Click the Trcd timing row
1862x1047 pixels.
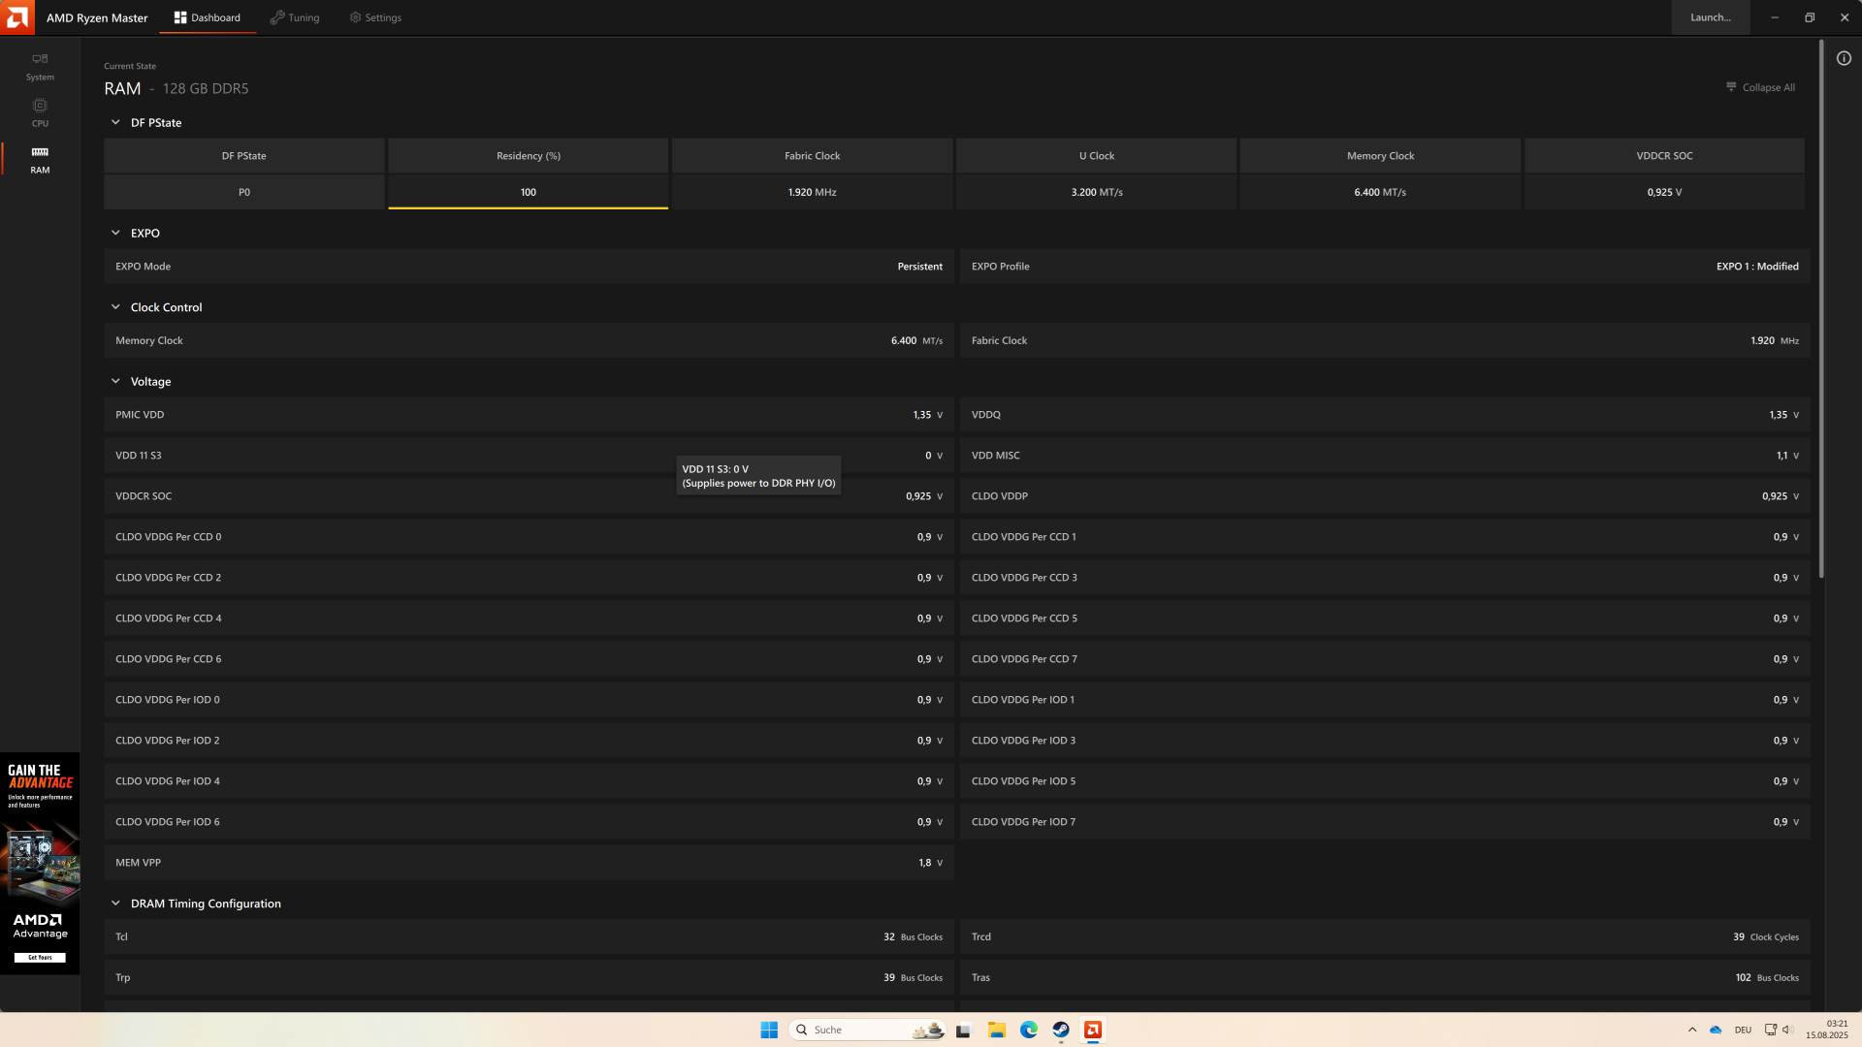1385,936
